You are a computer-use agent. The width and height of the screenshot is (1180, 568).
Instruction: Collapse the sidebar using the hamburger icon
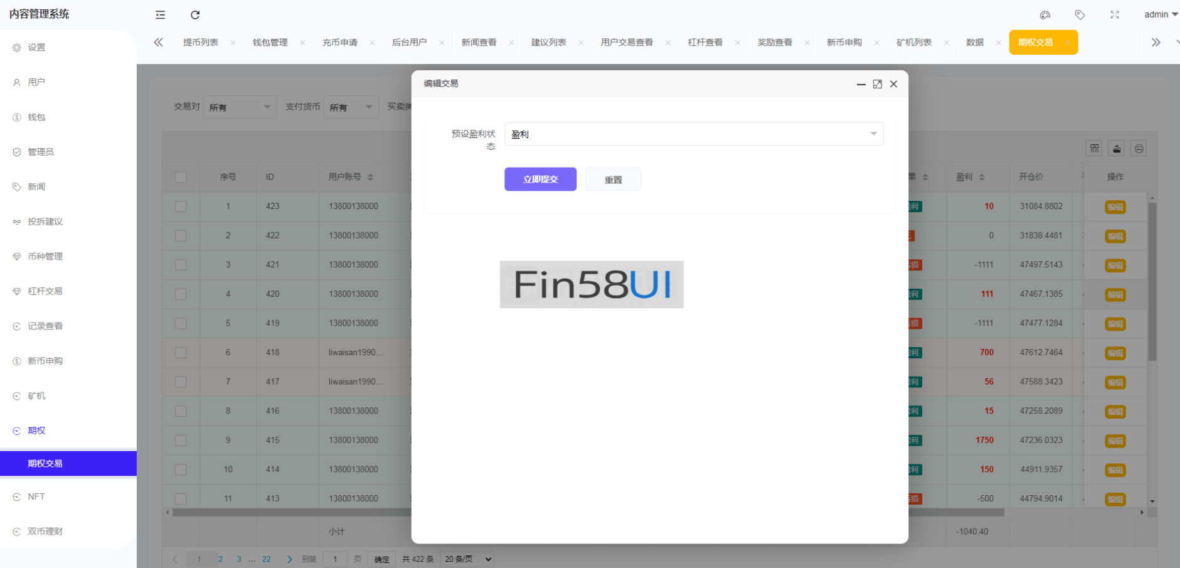point(160,14)
